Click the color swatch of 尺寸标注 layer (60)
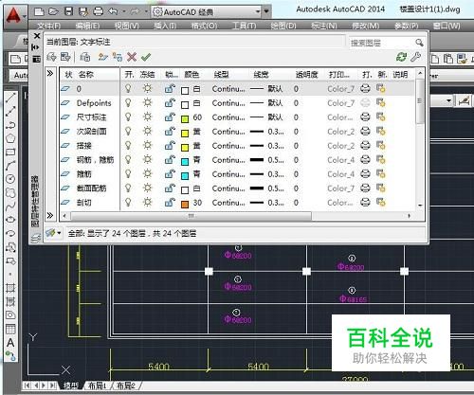474x395 pixels. click(x=185, y=118)
